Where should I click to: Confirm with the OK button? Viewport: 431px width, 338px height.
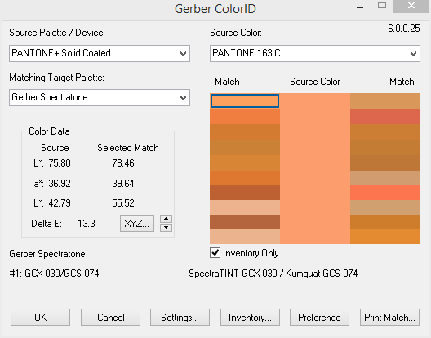click(41, 318)
